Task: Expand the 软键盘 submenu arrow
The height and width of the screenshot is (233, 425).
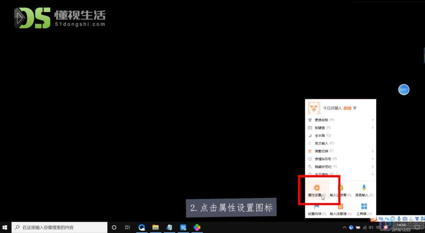Action: [x=373, y=128]
